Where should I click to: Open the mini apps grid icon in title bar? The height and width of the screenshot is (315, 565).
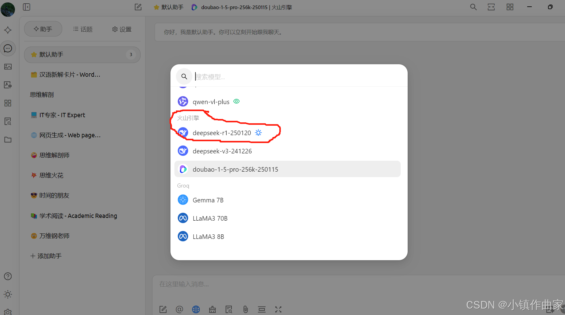tap(510, 7)
